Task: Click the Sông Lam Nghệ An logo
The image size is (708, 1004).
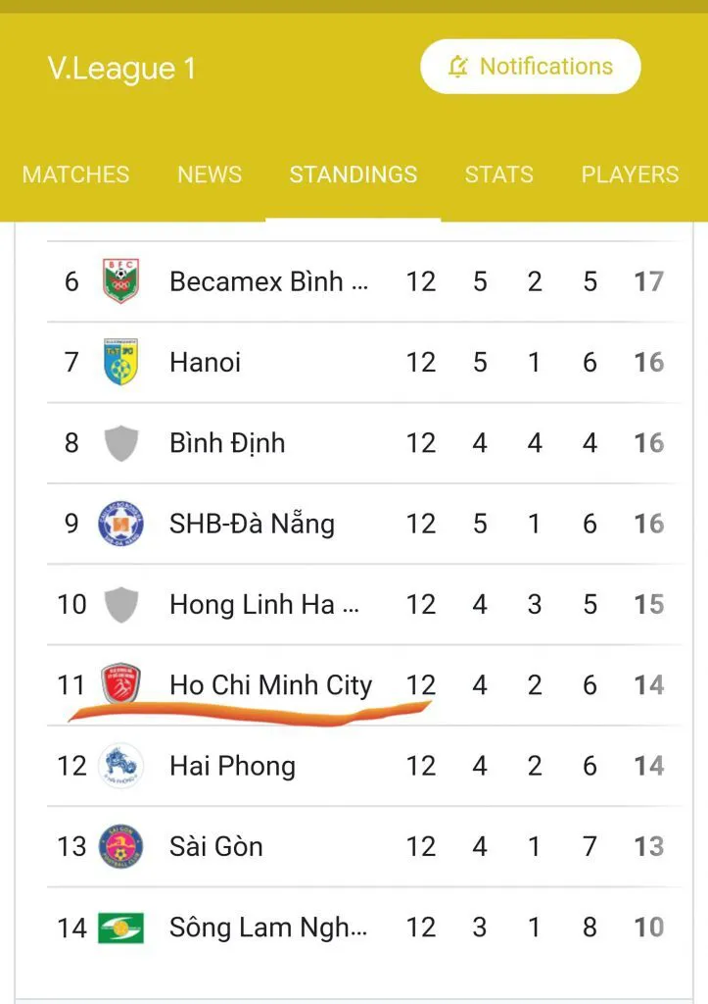Action: tap(121, 927)
